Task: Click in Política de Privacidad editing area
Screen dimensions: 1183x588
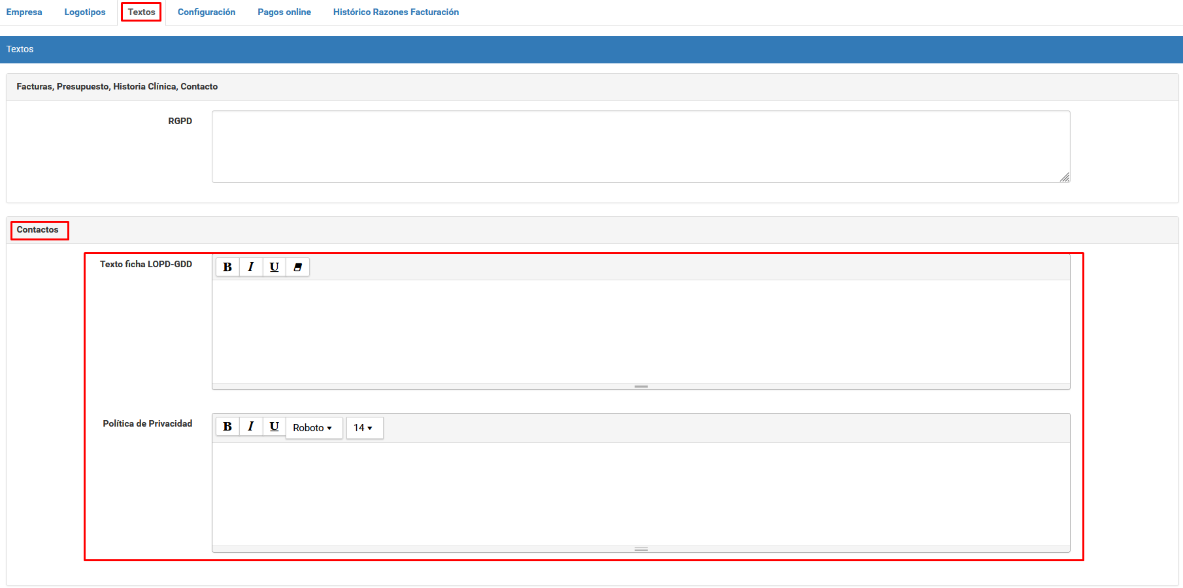Action: [641, 494]
